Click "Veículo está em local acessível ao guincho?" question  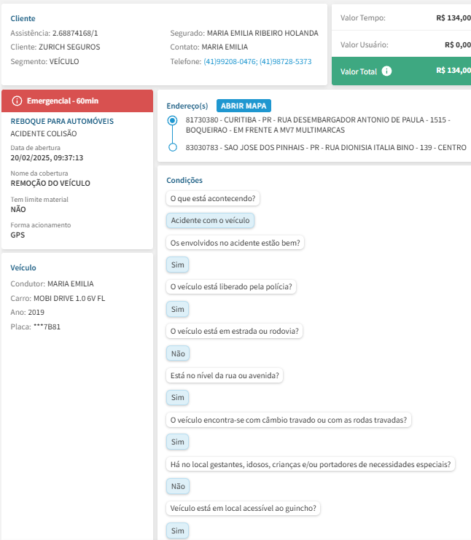pyautogui.click(x=245, y=509)
